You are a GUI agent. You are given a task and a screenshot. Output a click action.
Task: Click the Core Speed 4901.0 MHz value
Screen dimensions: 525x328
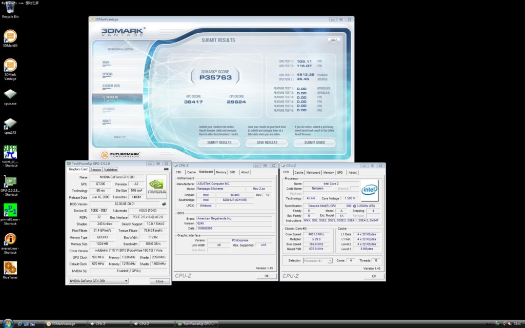pos(315,234)
